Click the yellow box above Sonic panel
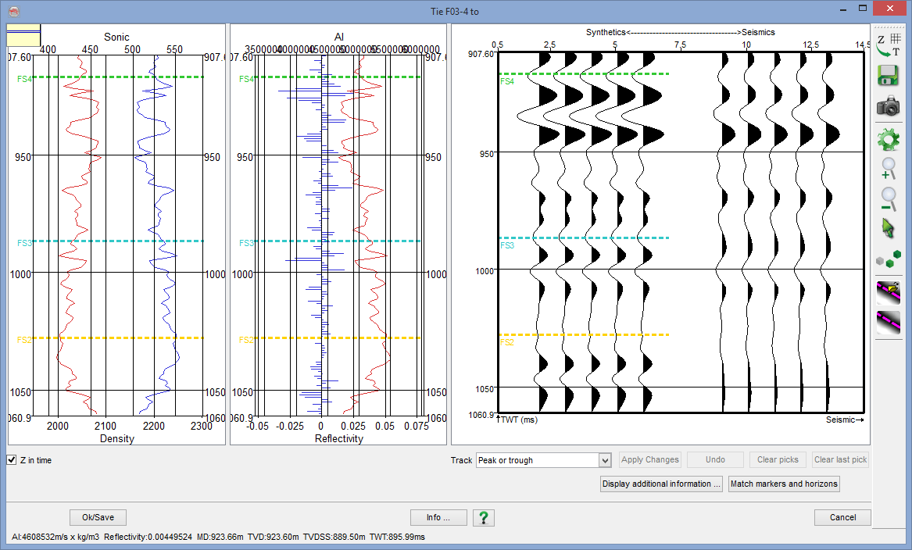Viewport: 912px width, 550px height. [23, 36]
